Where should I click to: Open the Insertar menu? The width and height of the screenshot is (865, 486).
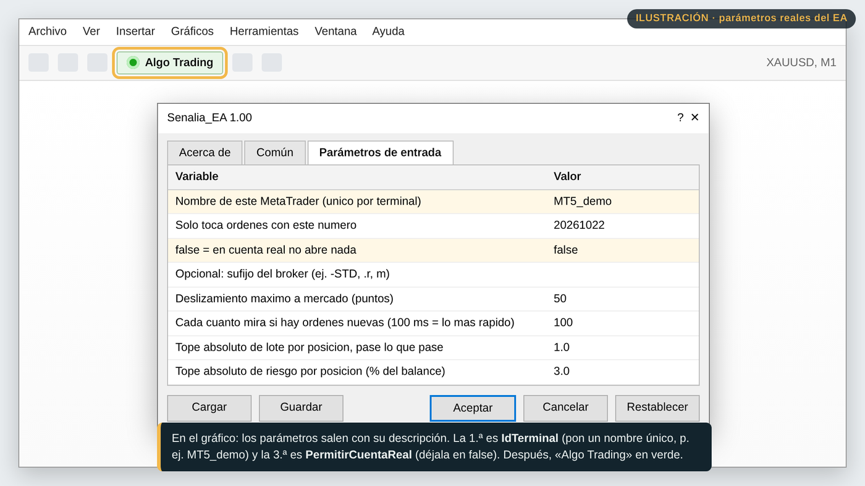[135, 31]
